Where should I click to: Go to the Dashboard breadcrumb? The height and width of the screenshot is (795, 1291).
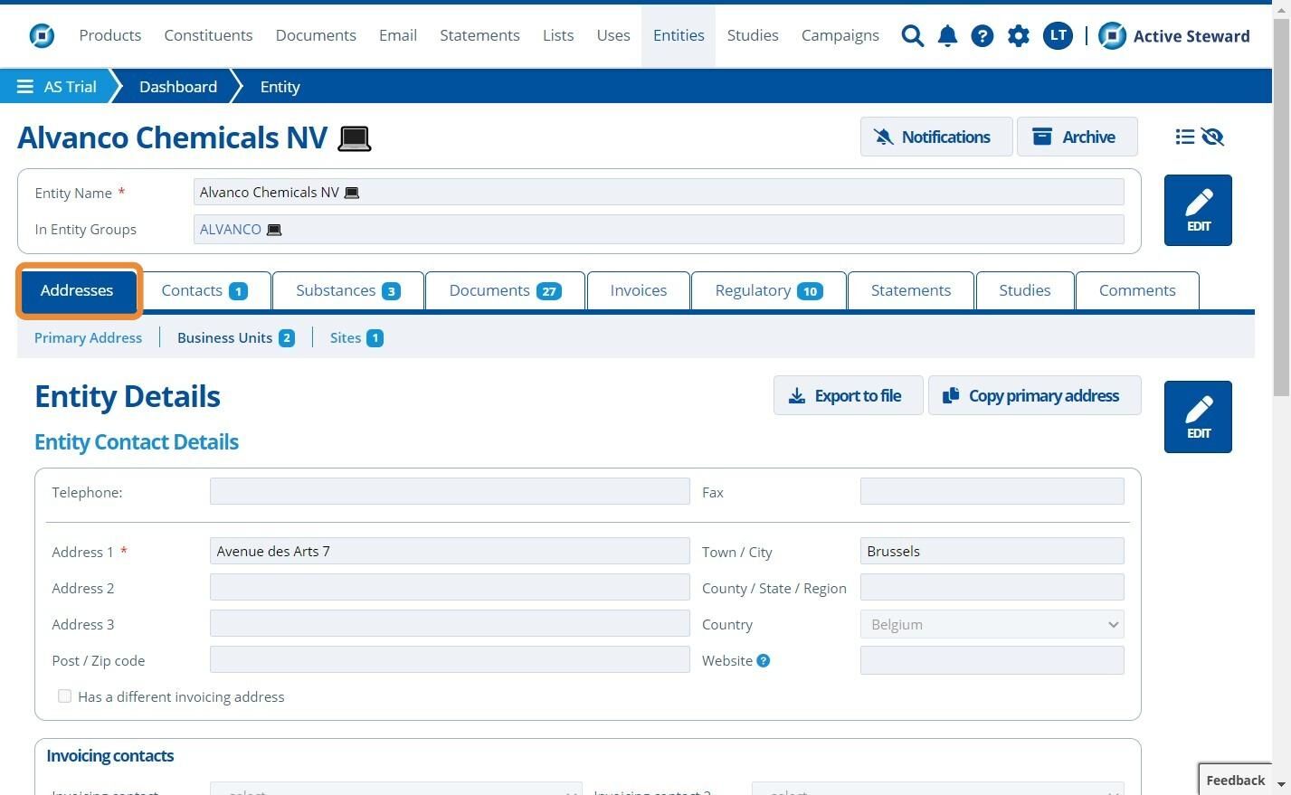[178, 87]
